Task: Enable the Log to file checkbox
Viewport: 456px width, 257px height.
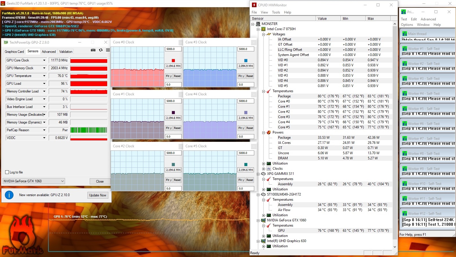Action: click(x=7, y=172)
